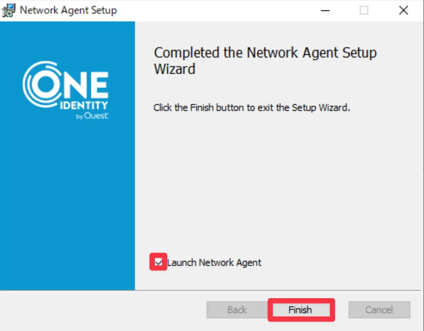
Task: Click the grayed-out Cancel button
Action: tap(379, 310)
